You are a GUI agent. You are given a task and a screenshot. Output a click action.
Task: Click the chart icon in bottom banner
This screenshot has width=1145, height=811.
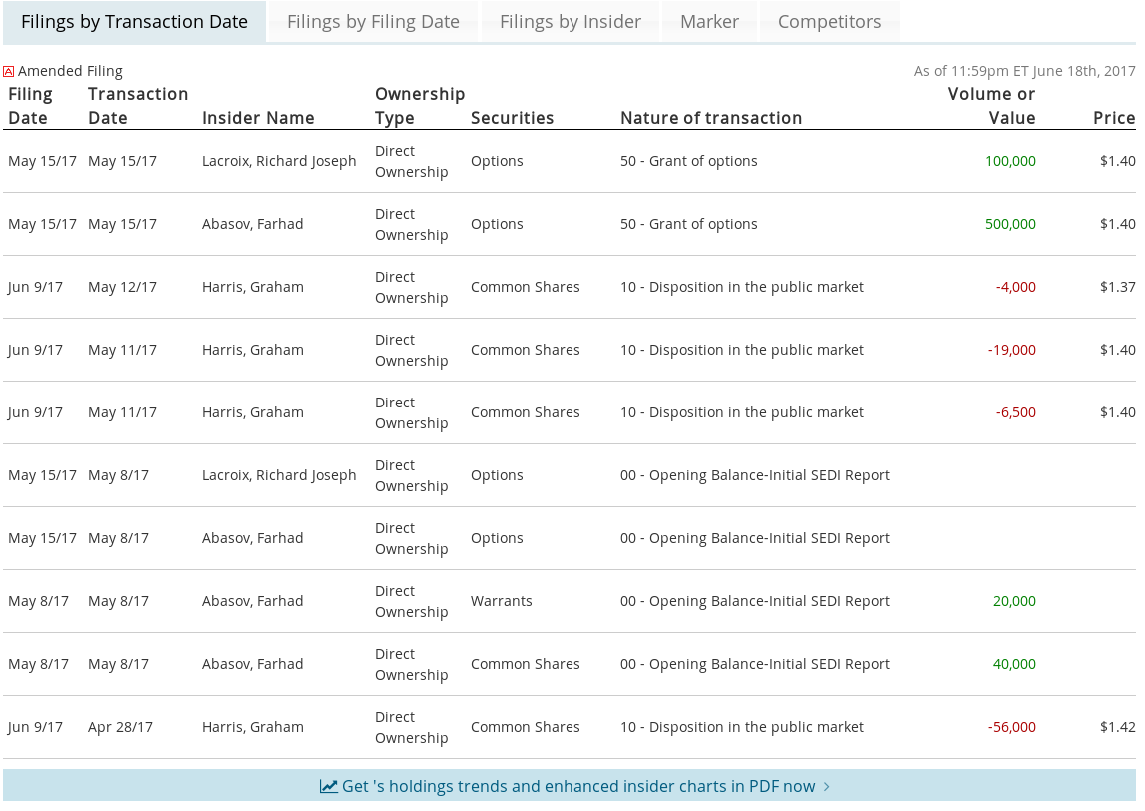pos(328,786)
